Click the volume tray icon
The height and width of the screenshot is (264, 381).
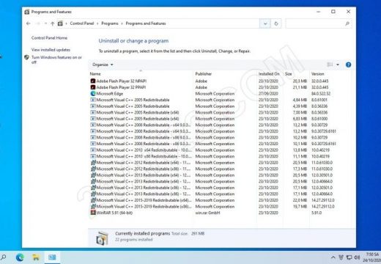[x=357, y=257]
